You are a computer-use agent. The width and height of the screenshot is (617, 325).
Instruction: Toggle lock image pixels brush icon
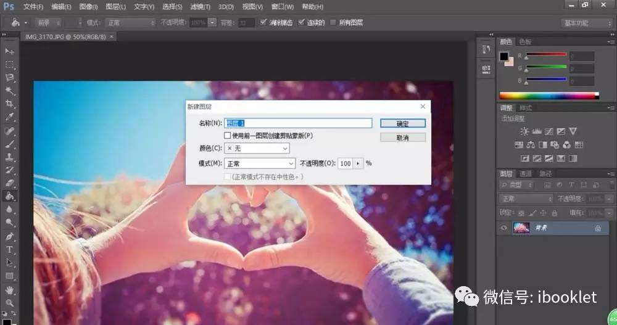point(532,213)
